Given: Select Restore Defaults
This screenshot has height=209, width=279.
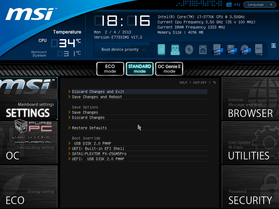Looking at the screenshot, I should pos(138,128).
